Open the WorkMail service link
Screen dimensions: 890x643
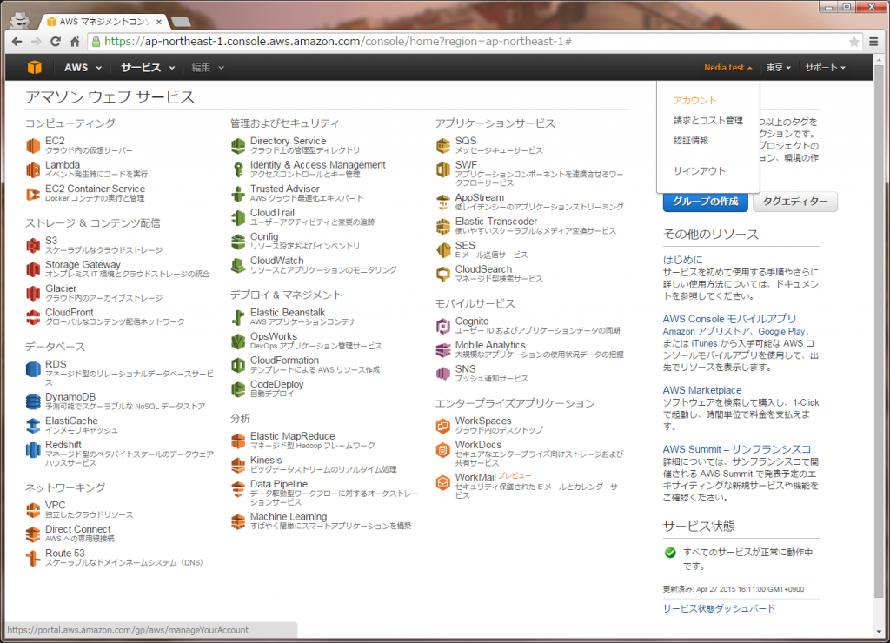(475, 477)
